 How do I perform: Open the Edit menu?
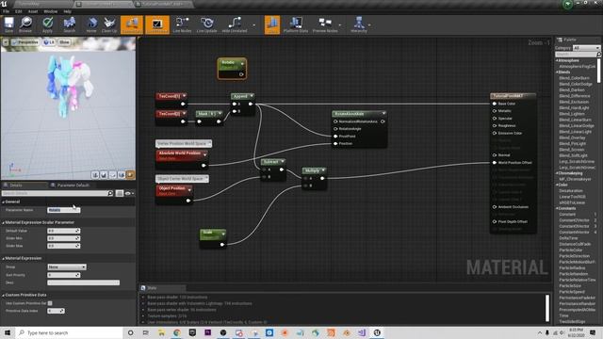click(19, 11)
